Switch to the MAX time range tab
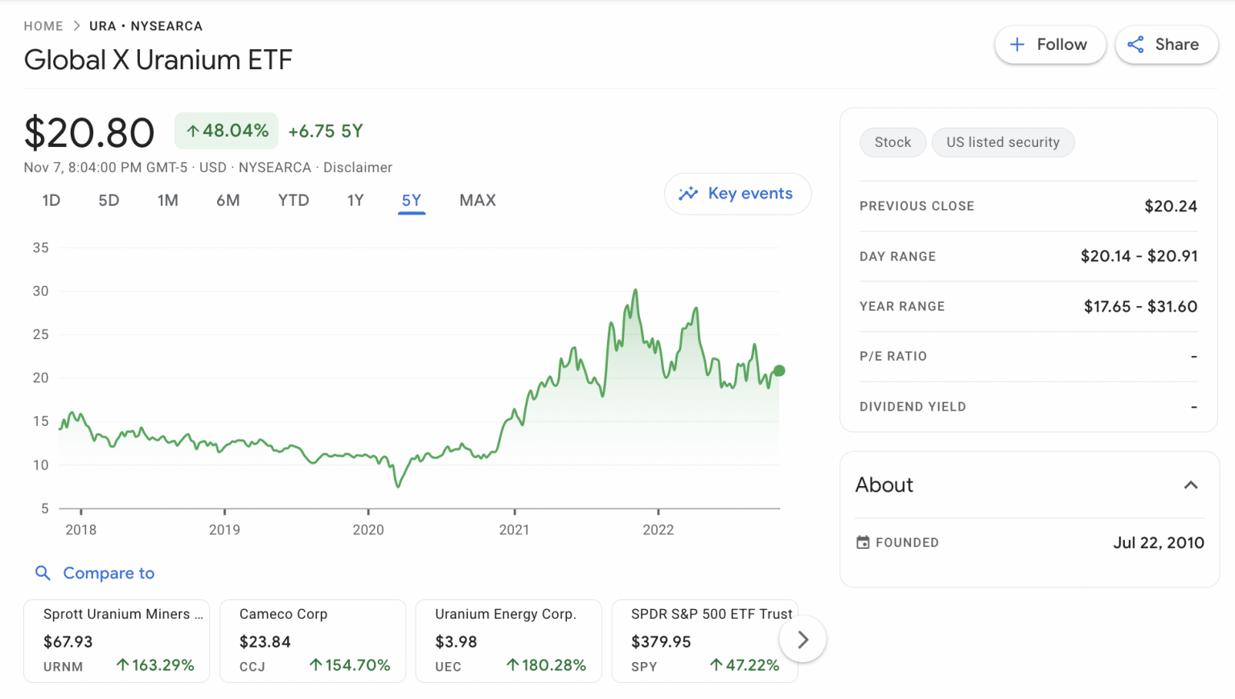This screenshot has height=699, width=1235. [x=478, y=200]
